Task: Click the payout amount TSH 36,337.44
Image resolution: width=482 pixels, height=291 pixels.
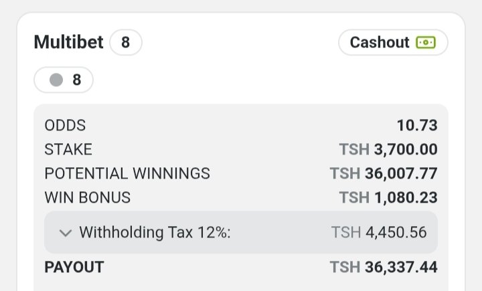Action: pyautogui.click(x=384, y=267)
